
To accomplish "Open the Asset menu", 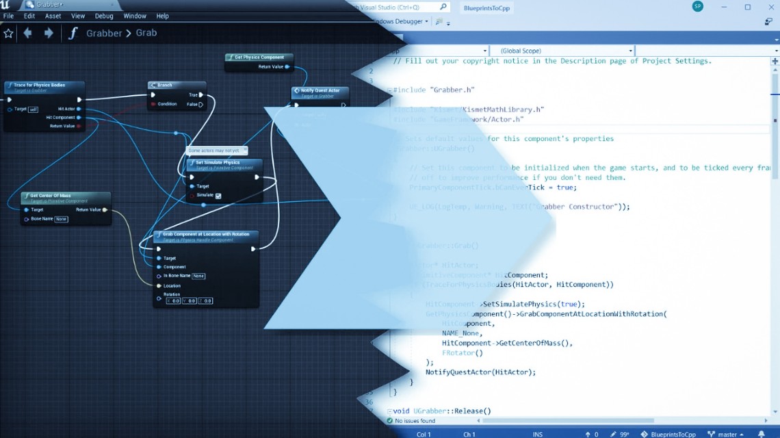I will click(53, 16).
